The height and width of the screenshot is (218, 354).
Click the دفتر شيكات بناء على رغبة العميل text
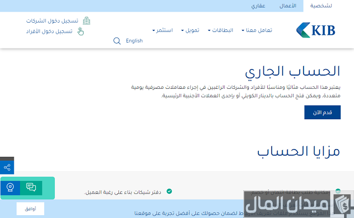tap(123, 192)
